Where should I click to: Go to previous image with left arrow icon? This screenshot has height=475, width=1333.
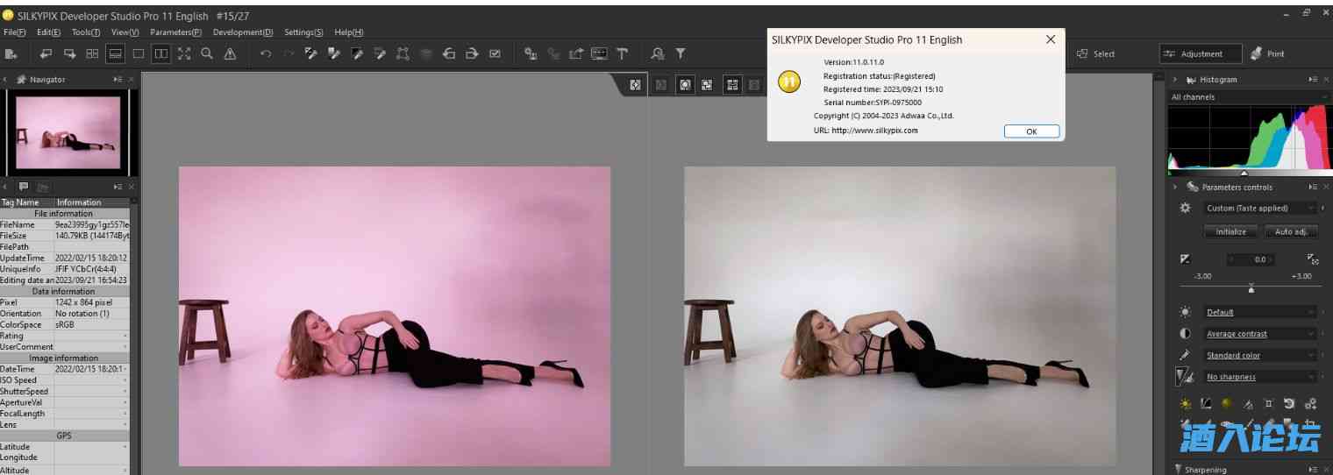point(46,53)
